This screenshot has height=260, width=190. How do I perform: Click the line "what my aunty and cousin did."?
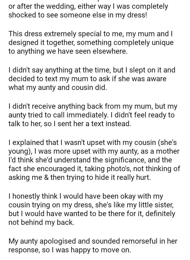(x=58, y=87)
